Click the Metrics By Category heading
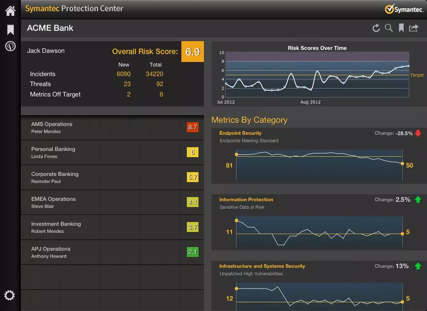 (249, 120)
